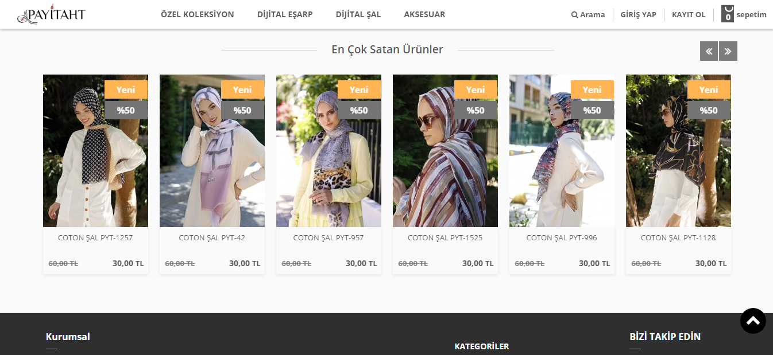The image size is (773, 355).
Task: Open the DİJİTAL EŞARP menu
Action: coord(285,14)
